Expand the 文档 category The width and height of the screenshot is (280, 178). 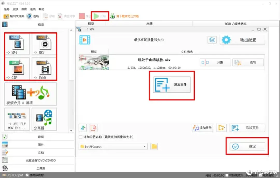[38, 153]
